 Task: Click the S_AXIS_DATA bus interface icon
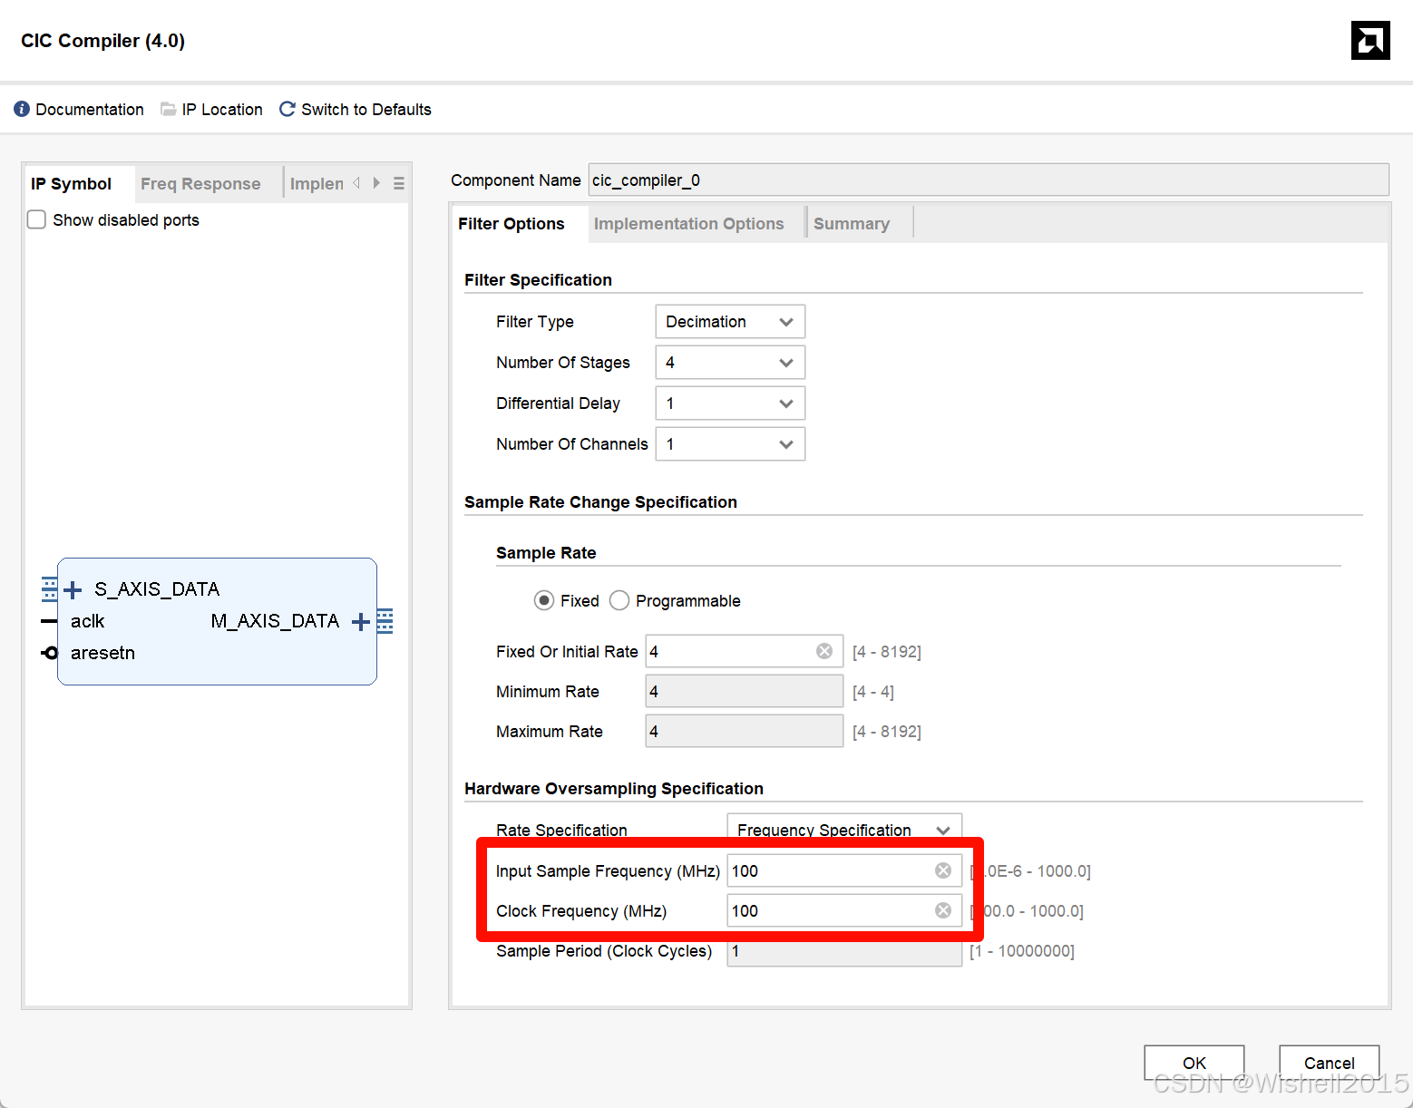tap(50, 589)
